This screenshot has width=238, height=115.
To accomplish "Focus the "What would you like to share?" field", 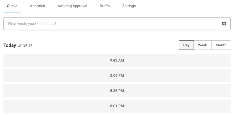I will [x=110, y=24].
